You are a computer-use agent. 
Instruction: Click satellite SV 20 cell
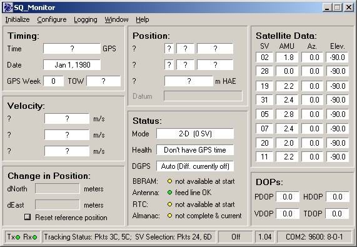264,143
